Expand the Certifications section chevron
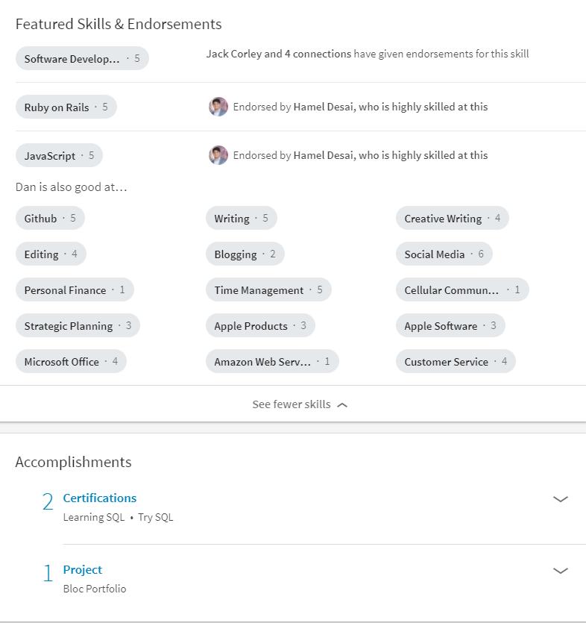Screen dimensions: 586x623 pyautogui.click(x=561, y=499)
